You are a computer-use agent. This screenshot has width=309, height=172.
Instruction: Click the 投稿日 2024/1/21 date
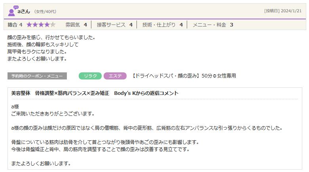click(283, 11)
